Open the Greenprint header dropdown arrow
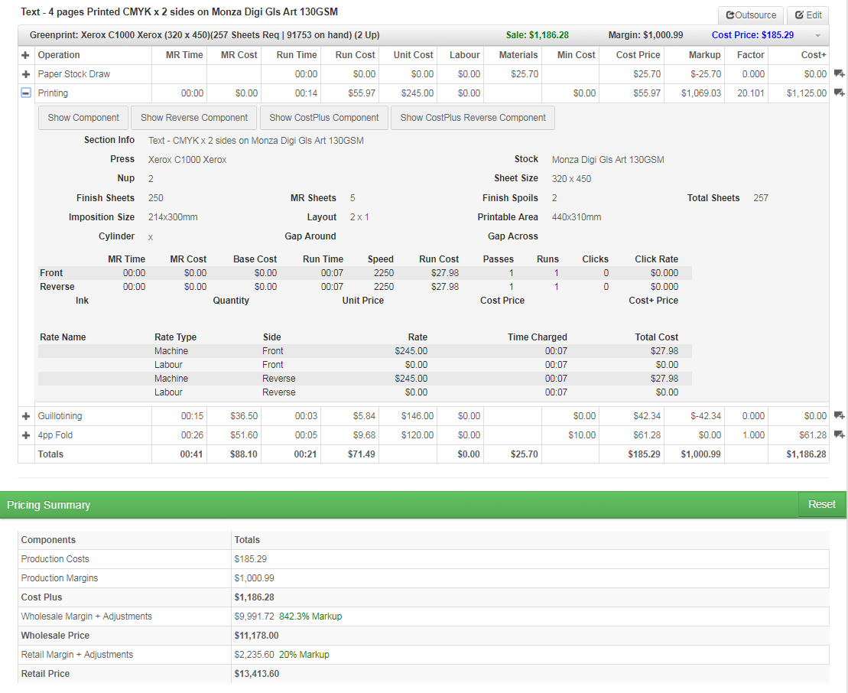 (x=817, y=36)
